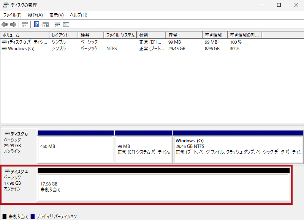The height and width of the screenshot is (220, 304).
Task: Click the back arrow toolbar icon
Action: [5, 25]
